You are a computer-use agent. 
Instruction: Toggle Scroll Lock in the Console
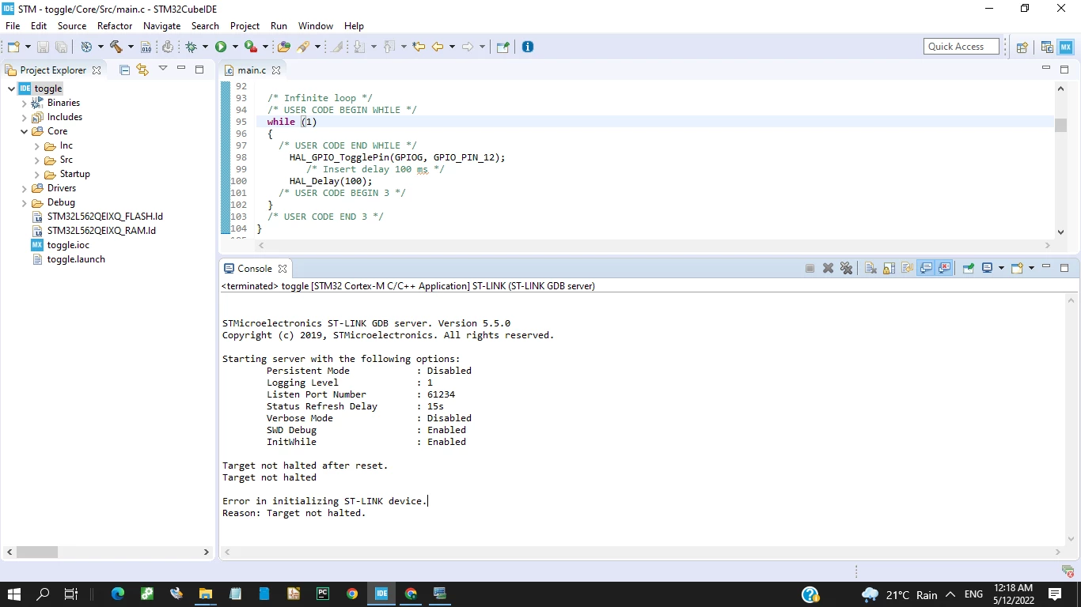[889, 268]
